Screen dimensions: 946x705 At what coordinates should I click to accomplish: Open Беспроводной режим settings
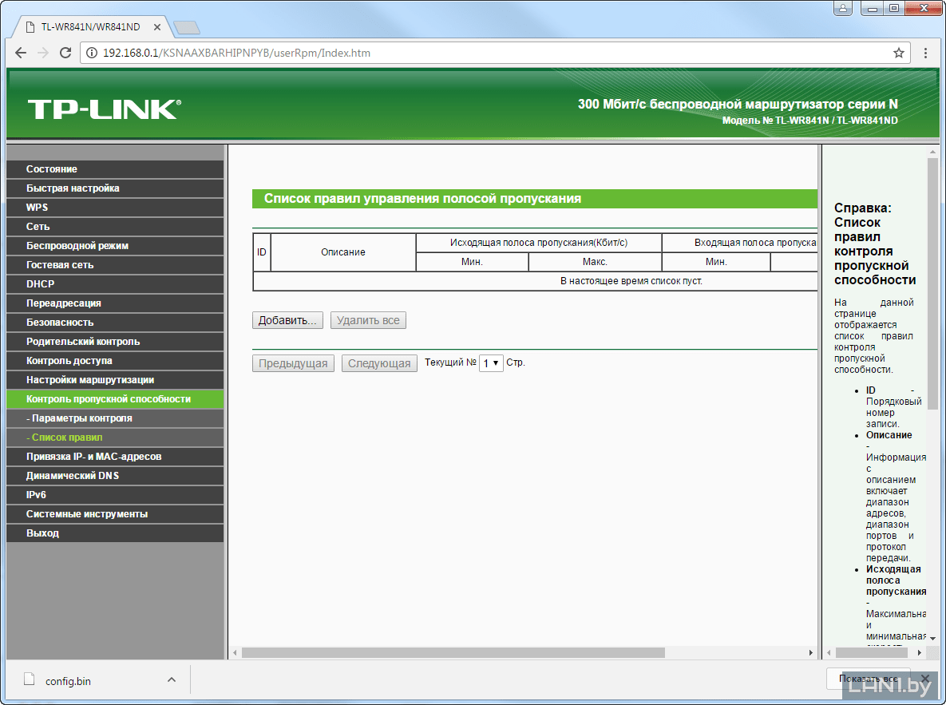(115, 246)
